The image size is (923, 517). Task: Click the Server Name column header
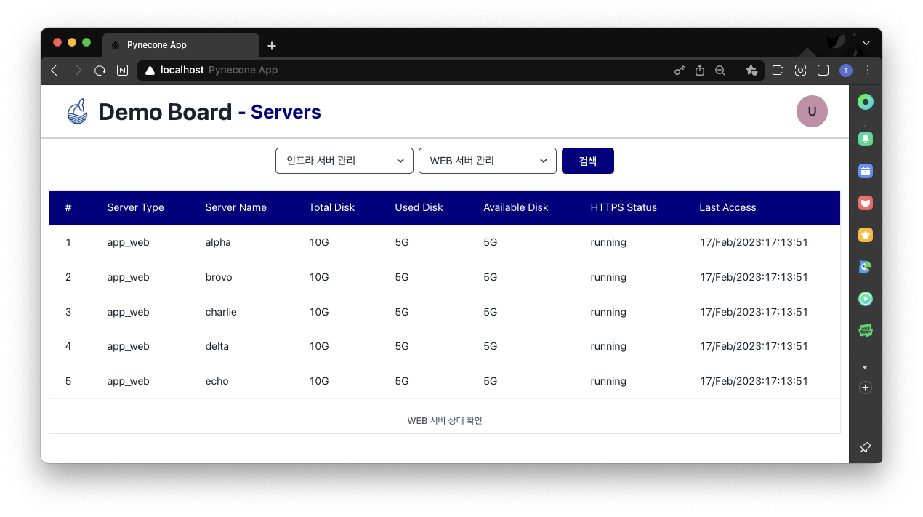(x=236, y=207)
